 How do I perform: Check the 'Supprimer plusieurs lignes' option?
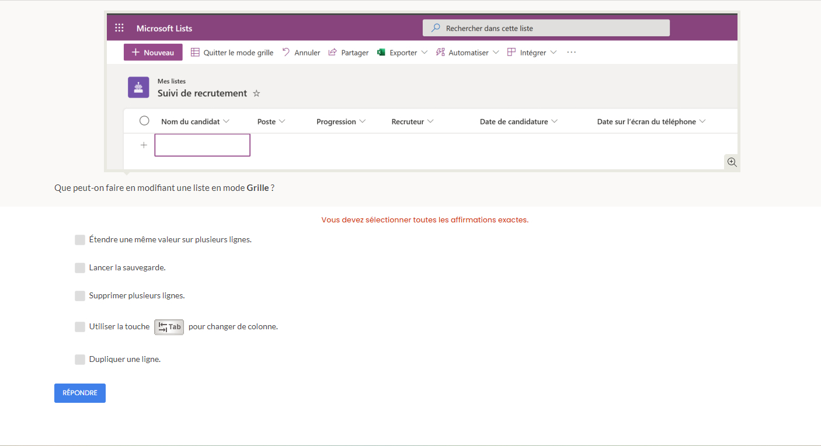pyautogui.click(x=80, y=296)
